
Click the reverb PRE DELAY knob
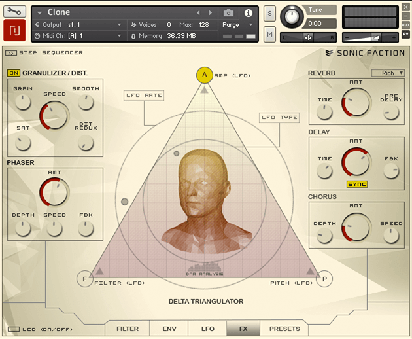point(391,113)
